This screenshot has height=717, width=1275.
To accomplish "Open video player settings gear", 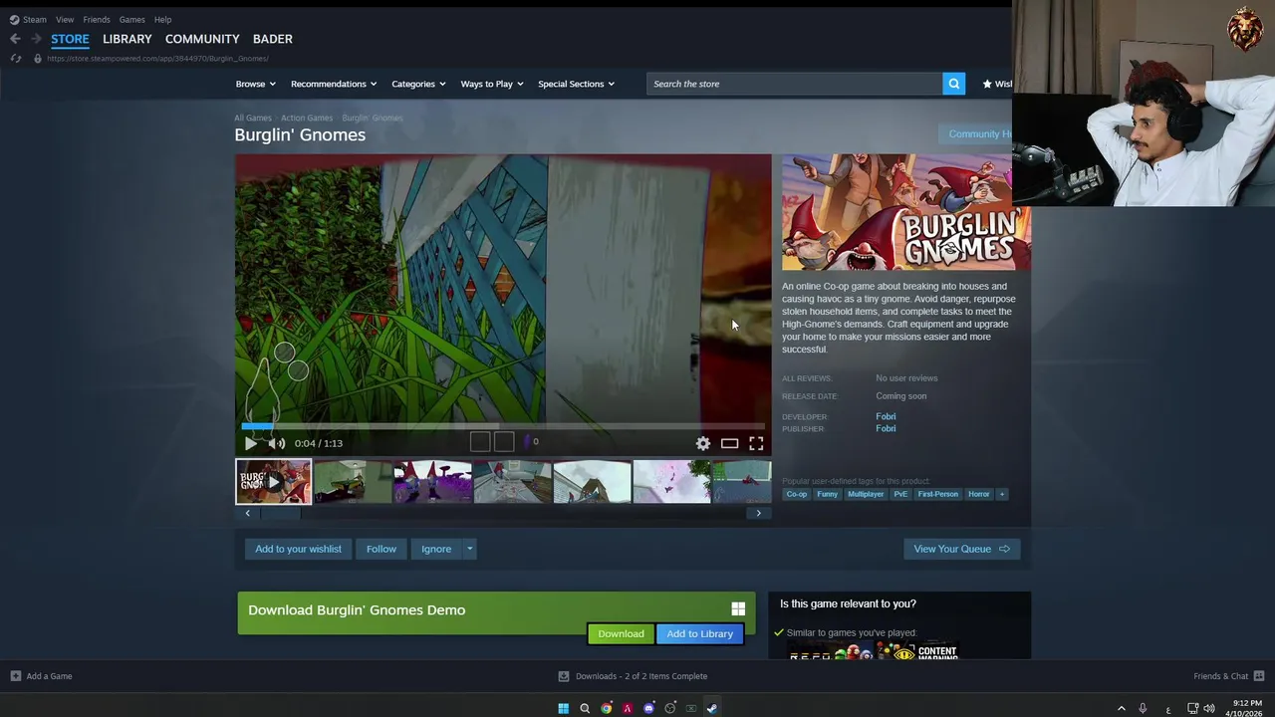I will pyautogui.click(x=703, y=443).
